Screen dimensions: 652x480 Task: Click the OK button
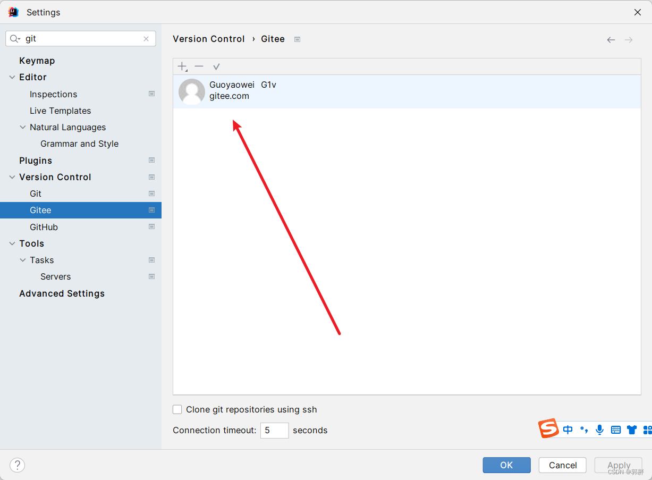506,465
